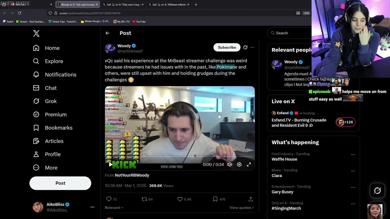The width and height of the screenshot is (390, 219).
Task: Open account menu next to AikoBliss
Action: (92, 207)
